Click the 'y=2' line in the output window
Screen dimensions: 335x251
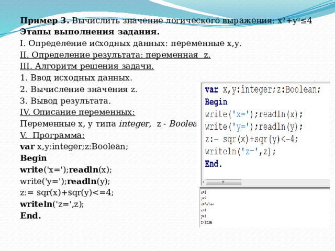204,199
